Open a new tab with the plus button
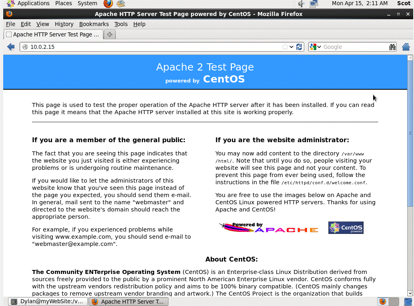 [x=109, y=34]
